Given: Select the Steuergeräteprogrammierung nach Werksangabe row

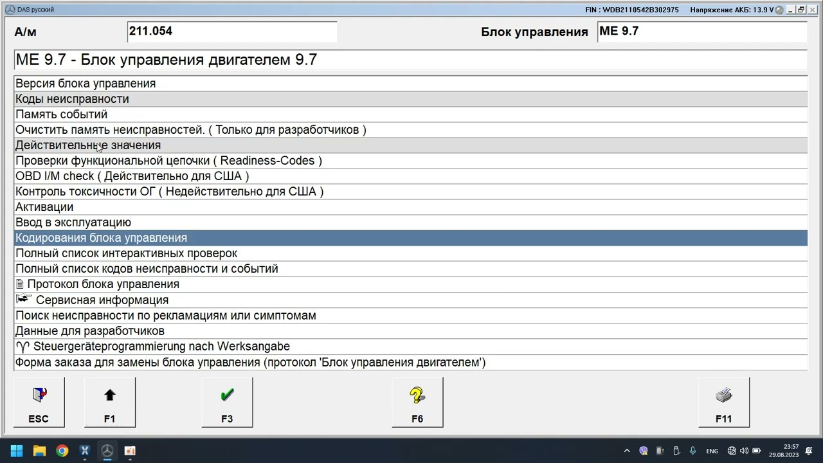Looking at the screenshot, I should point(411,346).
